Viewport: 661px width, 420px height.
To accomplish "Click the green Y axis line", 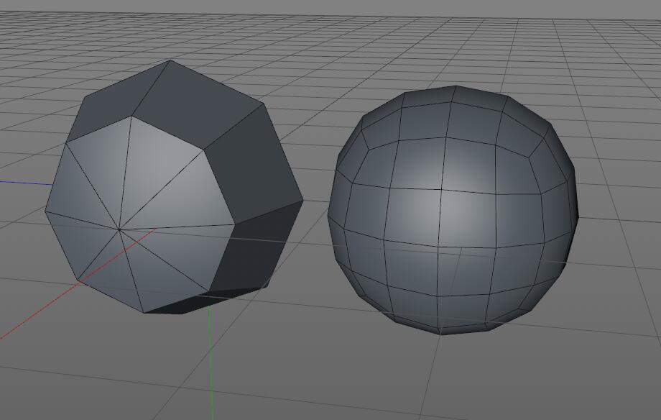I will click(x=210, y=363).
